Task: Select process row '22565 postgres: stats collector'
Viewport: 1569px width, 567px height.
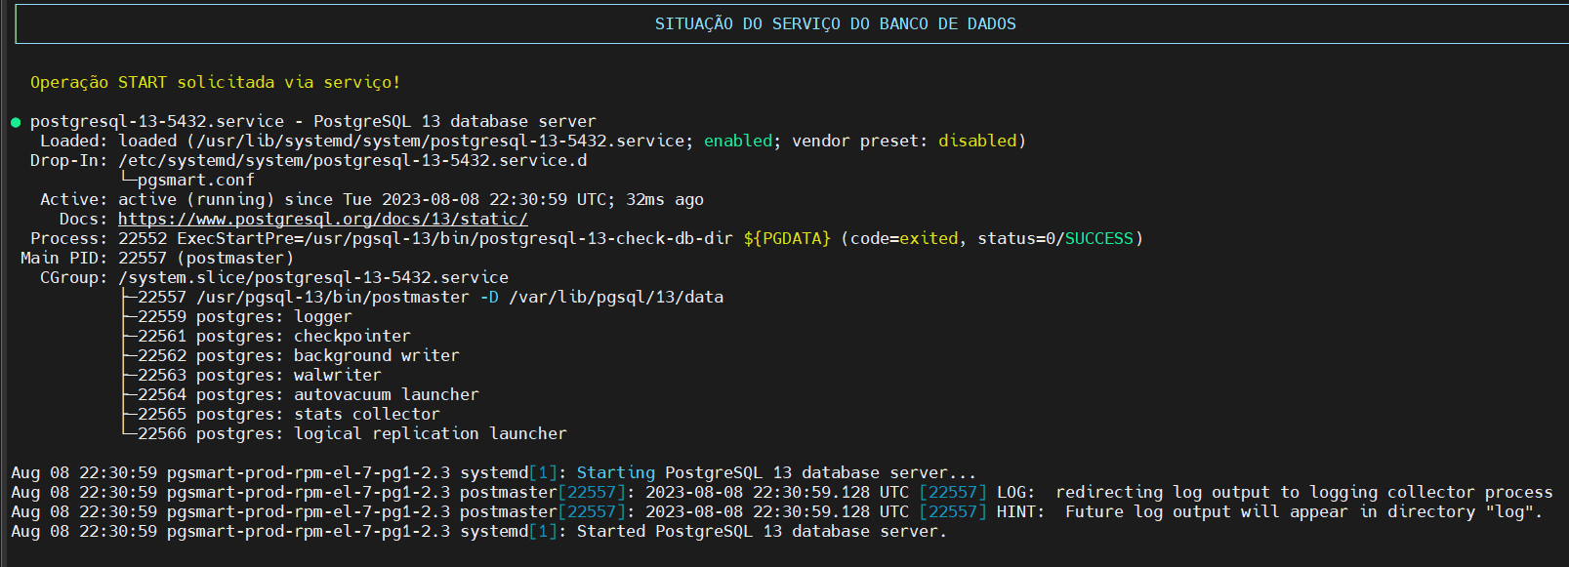Action: [x=289, y=414]
